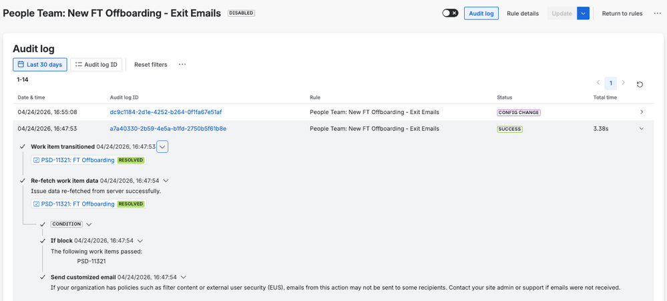Image resolution: width=667 pixels, height=301 pixels.
Task: Open audit log a7a40330-2b59-4e5a-b1fd-2750b5f61b8e
Action: [x=168, y=128]
